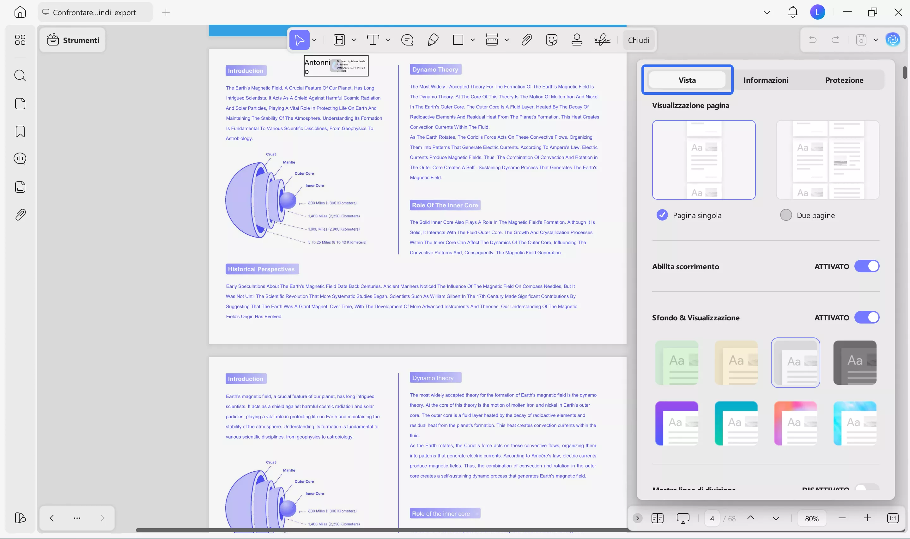Click the attachment paperclip toolbar icon
This screenshot has width=910, height=539.
(x=526, y=39)
